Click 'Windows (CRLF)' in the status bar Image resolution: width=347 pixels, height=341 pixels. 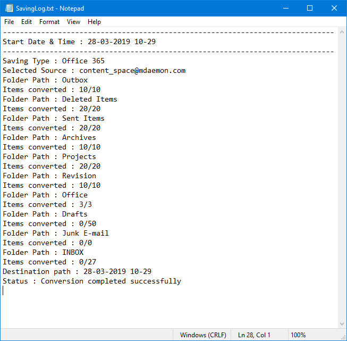pyautogui.click(x=203, y=335)
